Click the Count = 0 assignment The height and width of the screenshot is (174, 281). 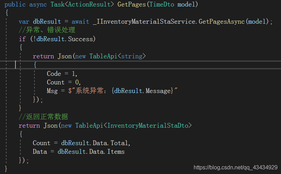[64, 82]
